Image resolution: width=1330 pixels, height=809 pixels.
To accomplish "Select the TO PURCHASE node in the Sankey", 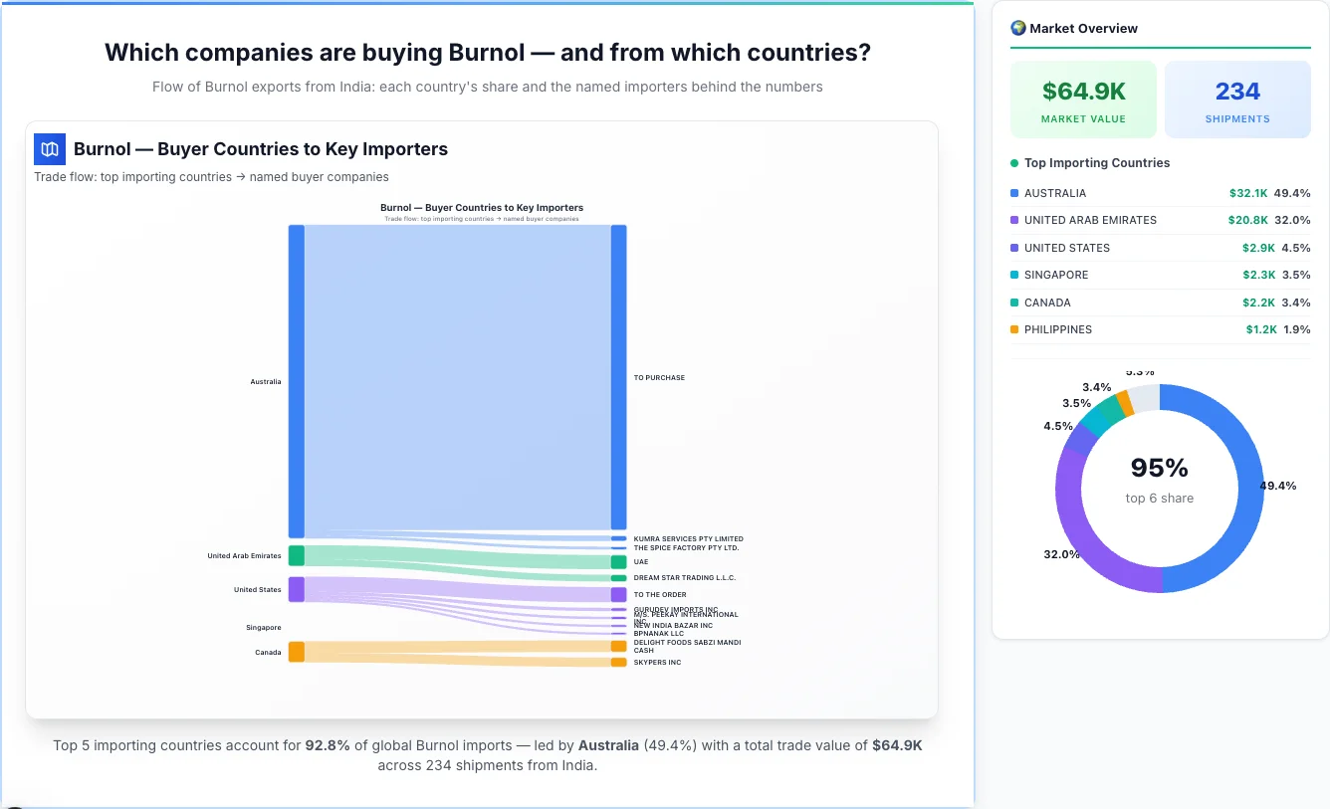I will tap(619, 377).
